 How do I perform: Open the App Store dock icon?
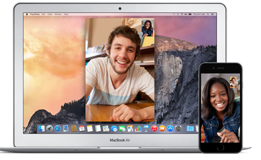click(170, 129)
